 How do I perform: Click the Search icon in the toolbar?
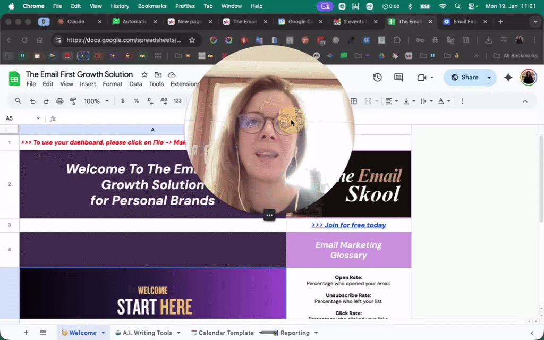pos(18,101)
